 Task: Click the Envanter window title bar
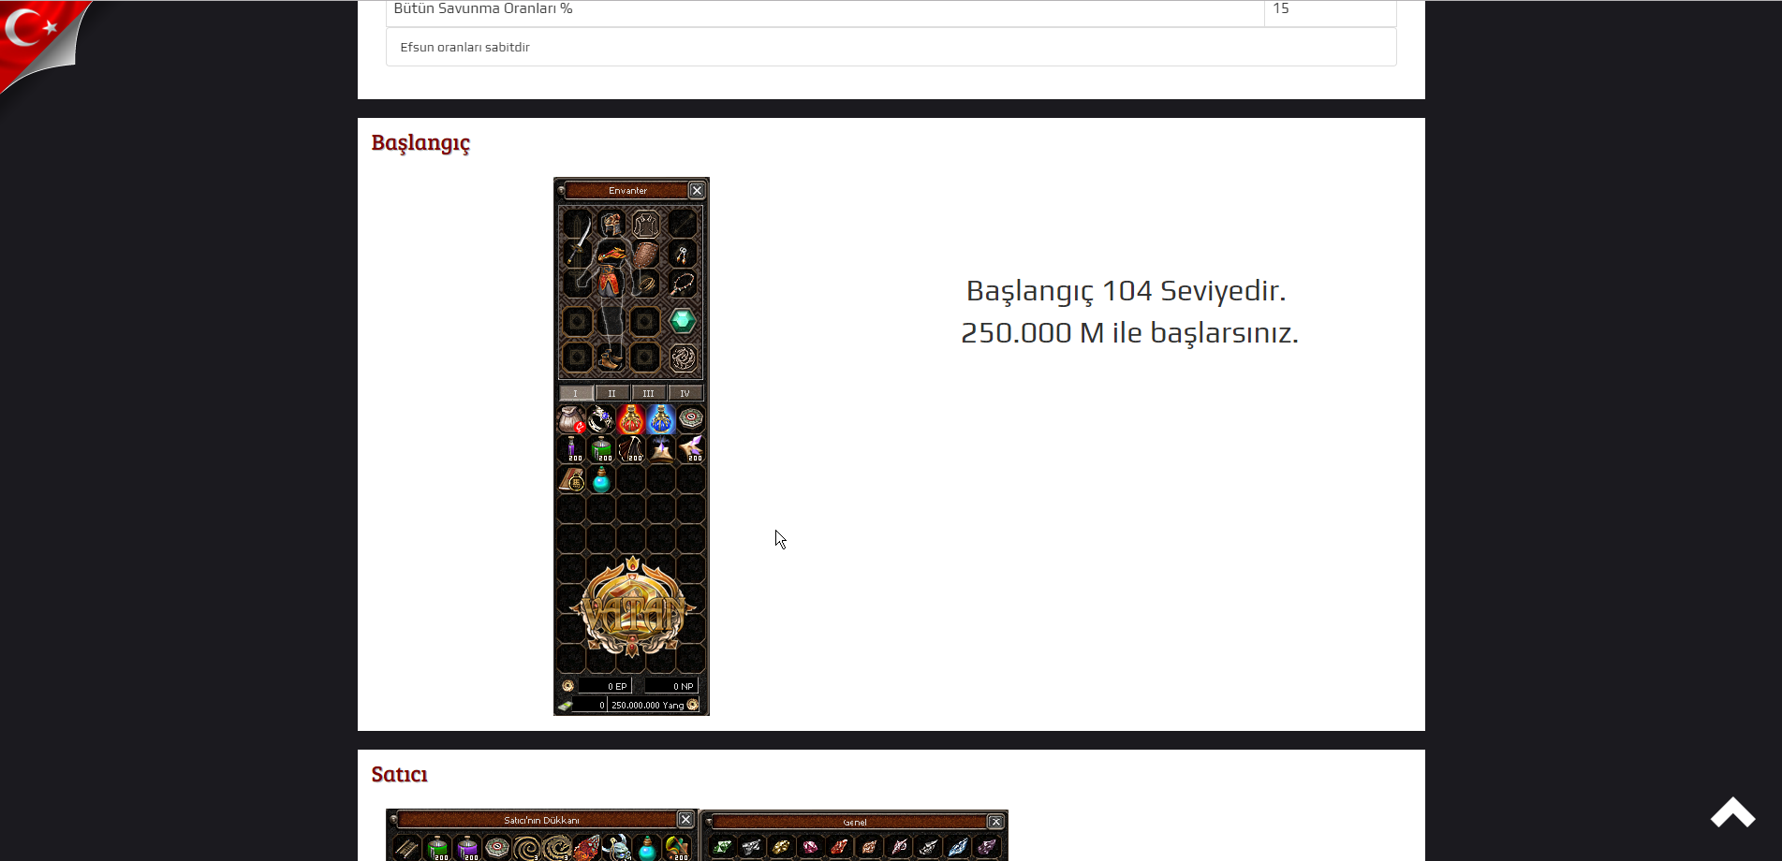(626, 190)
